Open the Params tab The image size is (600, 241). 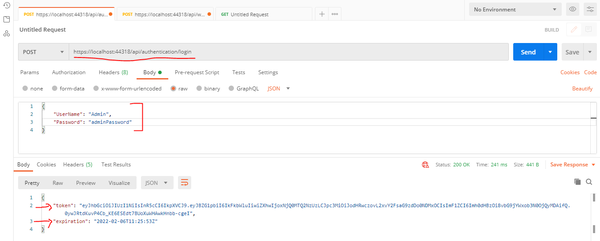pyautogui.click(x=30, y=72)
